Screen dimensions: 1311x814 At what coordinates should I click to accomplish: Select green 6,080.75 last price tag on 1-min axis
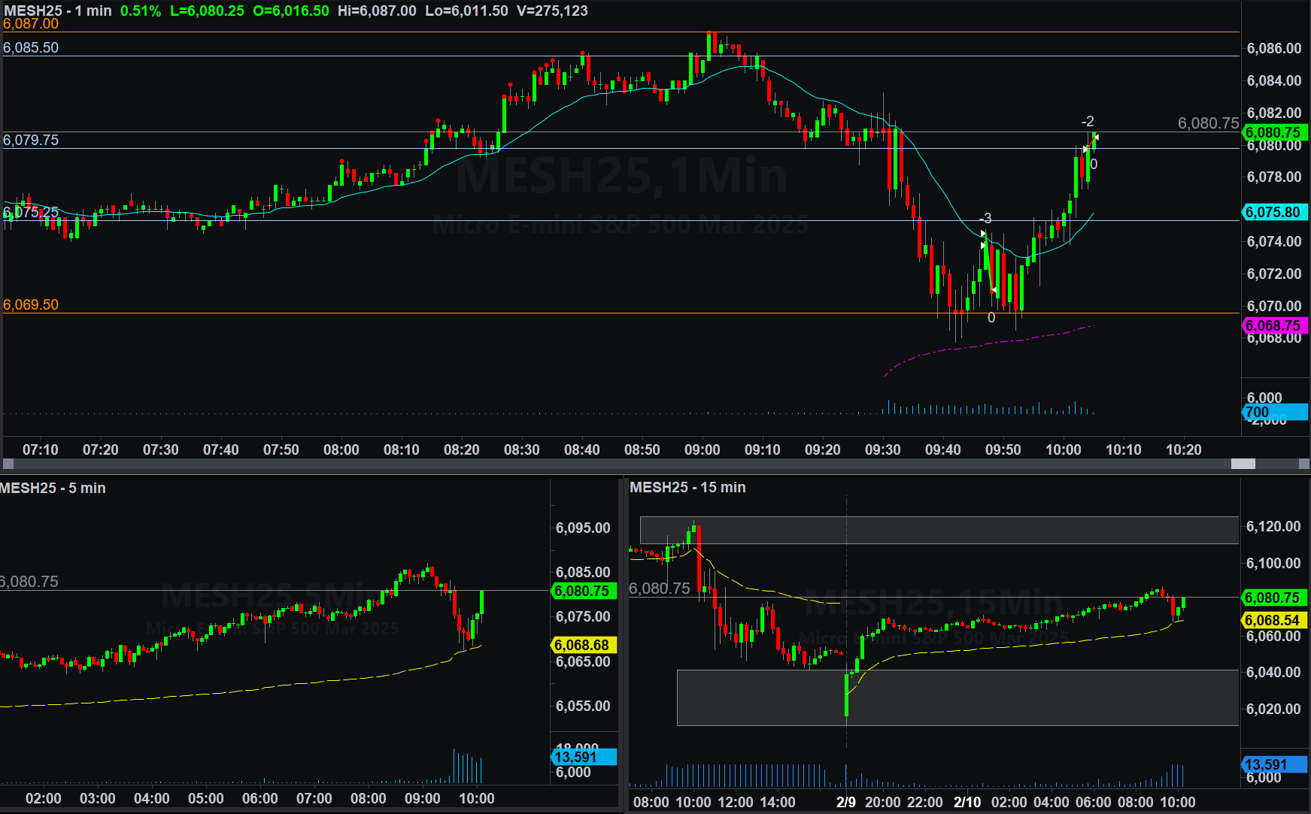point(1275,133)
